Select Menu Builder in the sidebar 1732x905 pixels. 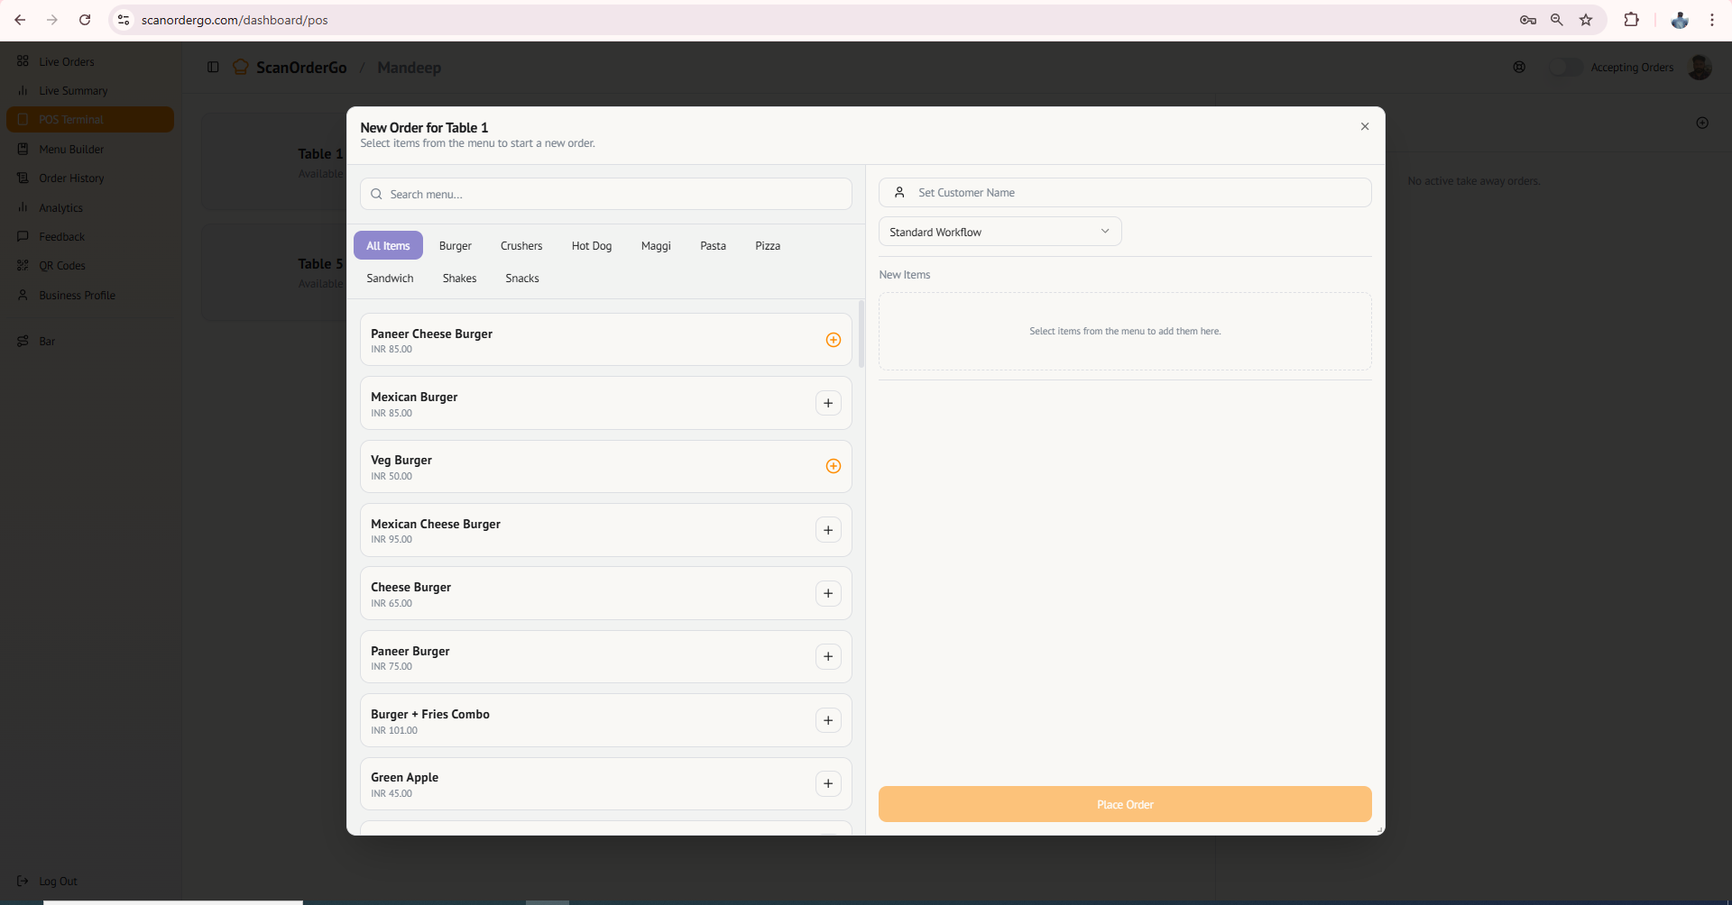click(x=70, y=149)
